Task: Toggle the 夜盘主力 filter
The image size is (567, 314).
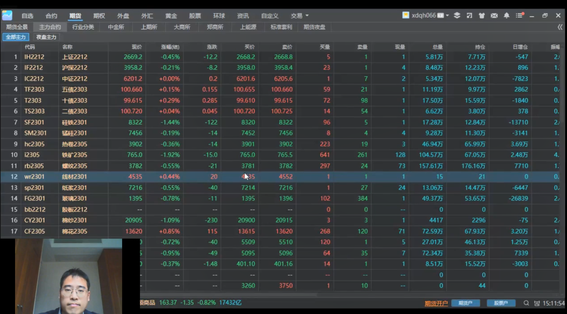Action: coord(46,37)
